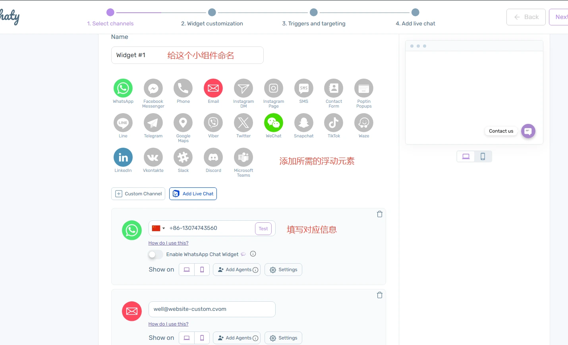568x345 pixels.
Task: Add the Facebook Messenger channel
Action: click(x=153, y=88)
